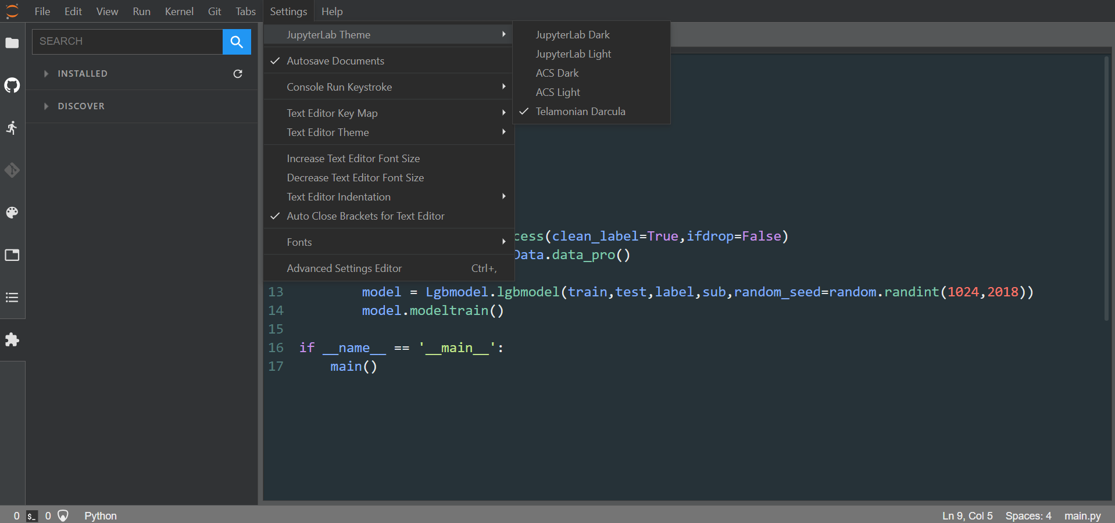The image size is (1115, 523).
Task: Click Increase Text Editor Font Size
Action: click(388, 159)
